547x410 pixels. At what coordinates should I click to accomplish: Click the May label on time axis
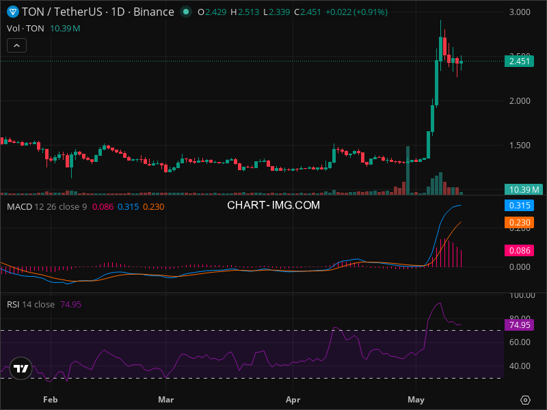(x=416, y=400)
